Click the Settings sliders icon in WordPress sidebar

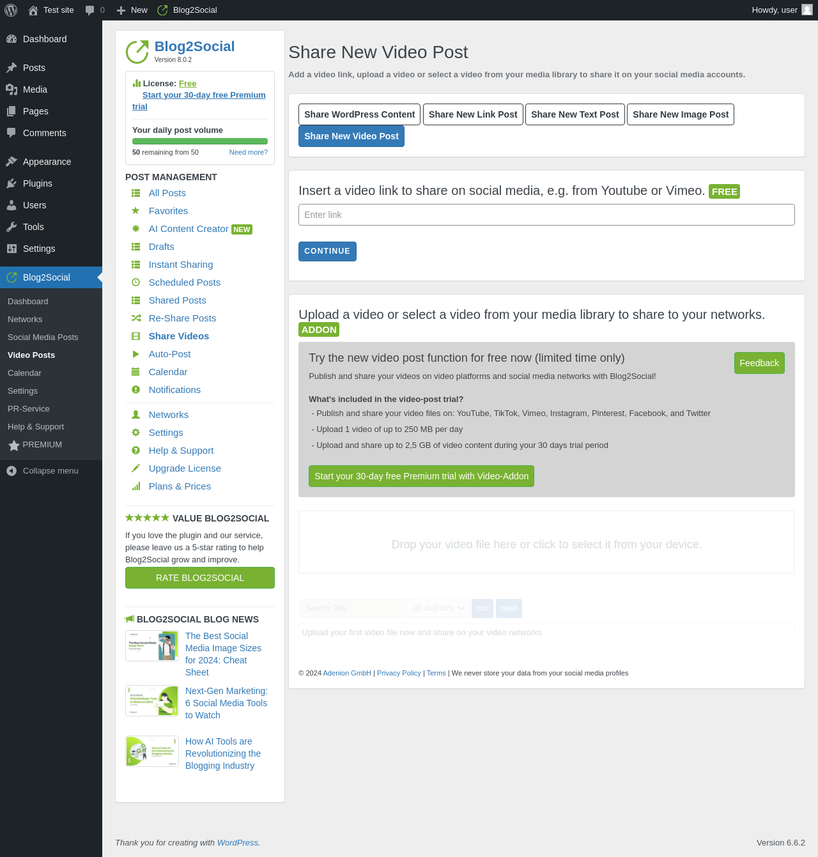coord(12,249)
